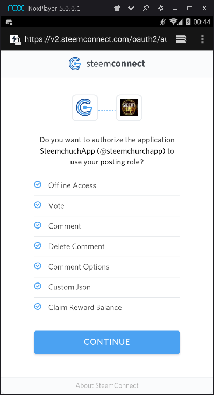
Task: Select the URL address field
Action: coord(95,39)
